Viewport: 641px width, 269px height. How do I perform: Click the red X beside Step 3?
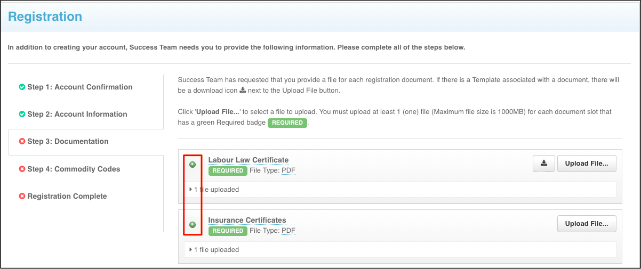(22, 142)
